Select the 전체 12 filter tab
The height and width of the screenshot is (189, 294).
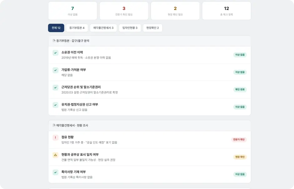56,28
